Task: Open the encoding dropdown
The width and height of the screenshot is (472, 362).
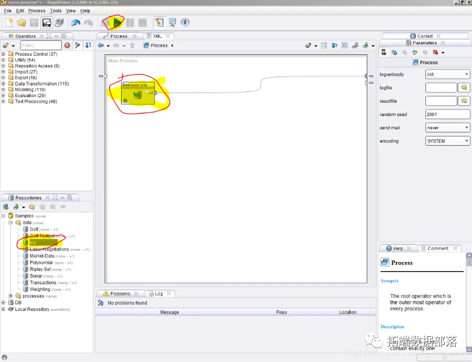Action: tap(447, 141)
